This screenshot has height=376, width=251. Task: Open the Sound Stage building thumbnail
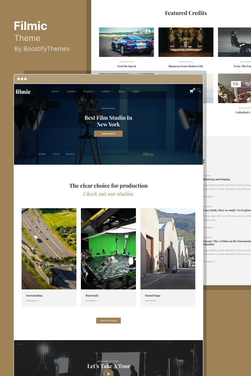168,249
